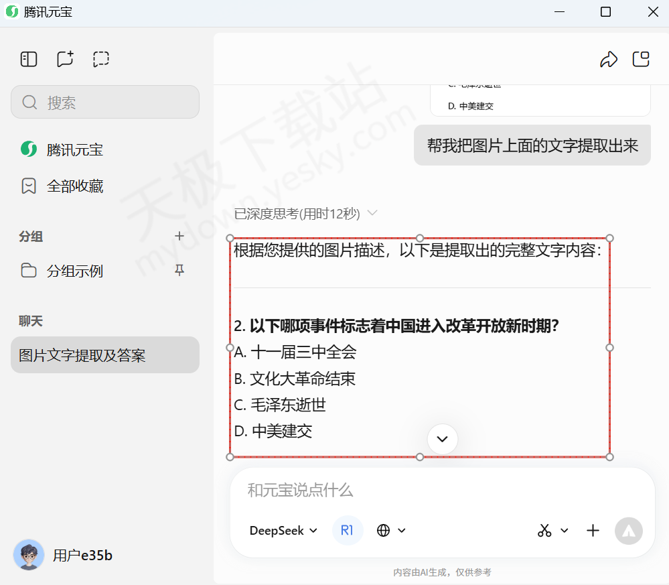Select the scissors screenshot icon near input box
This screenshot has height=585, width=669.
(546, 530)
